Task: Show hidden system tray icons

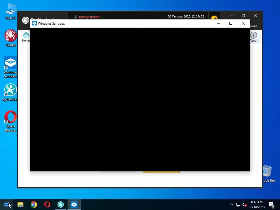Action: pos(231,205)
